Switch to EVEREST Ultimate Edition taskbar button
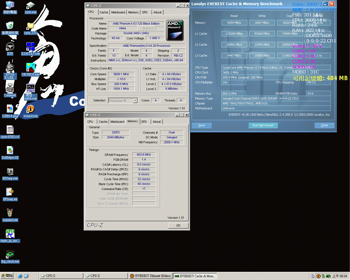The width and height of the screenshot is (350, 280). point(151,276)
